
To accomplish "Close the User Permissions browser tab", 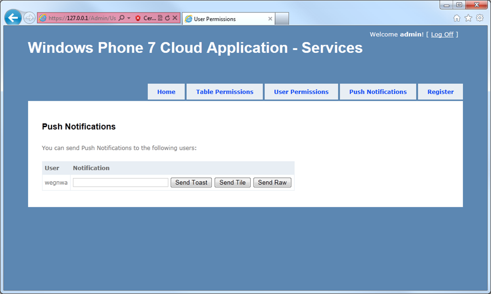I will coord(270,19).
